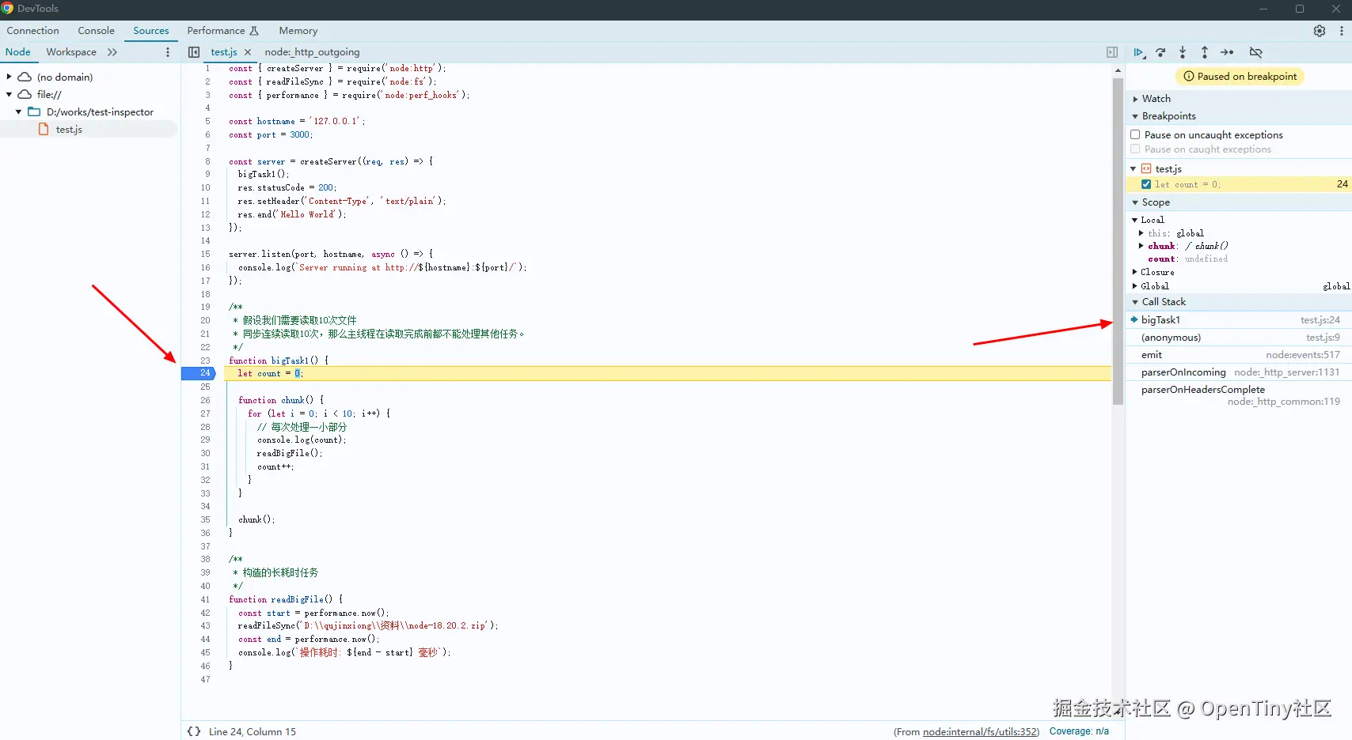
Task: Select the Node navigator tab
Action: (18, 52)
